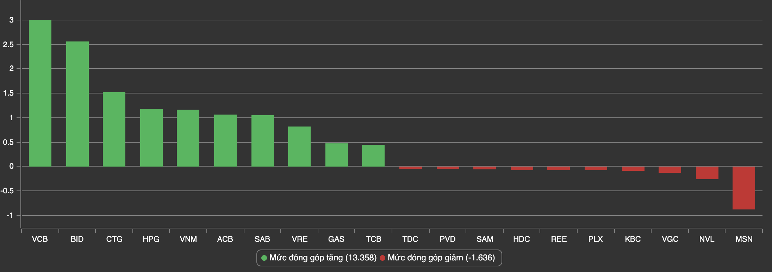Toggle the green 'Mức đóng góp tăng' legend item
772x272 pixels.
pyautogui.click(x=319, y=258)
